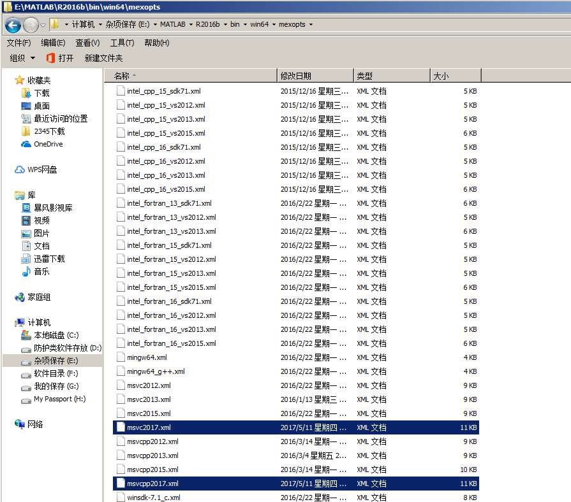571x502 pixels.
Task: Select file mingw64.xml
Action: point(295,357)
